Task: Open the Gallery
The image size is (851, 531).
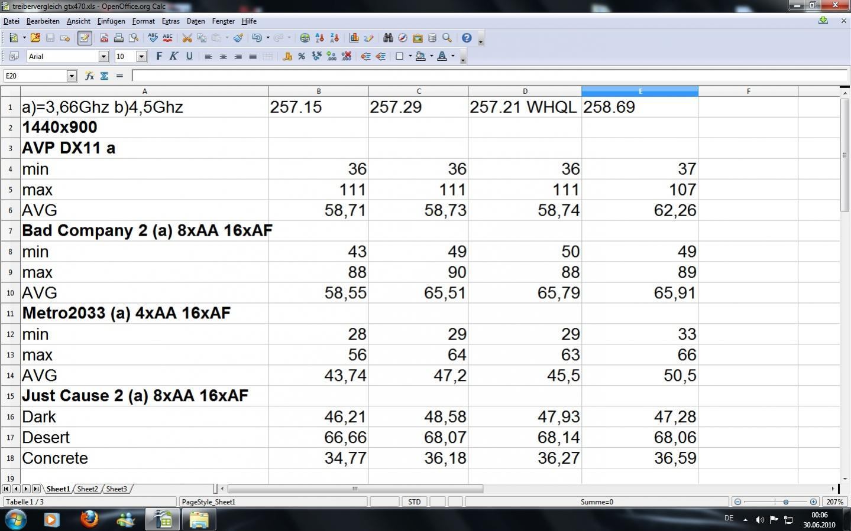Action: pyautogui.click(x=418, y=38)
